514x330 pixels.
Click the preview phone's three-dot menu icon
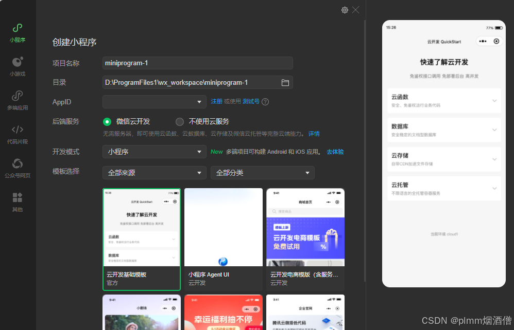click(483, 41)
